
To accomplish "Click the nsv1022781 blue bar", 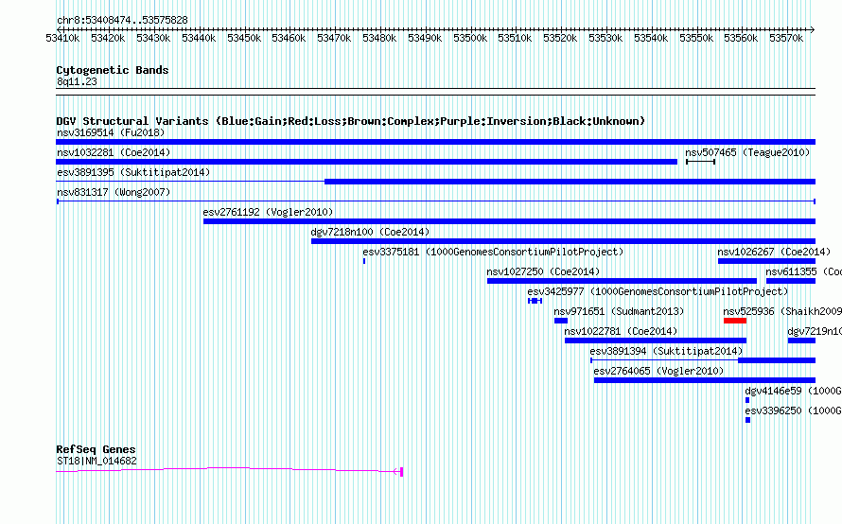I will pos(656,341).
